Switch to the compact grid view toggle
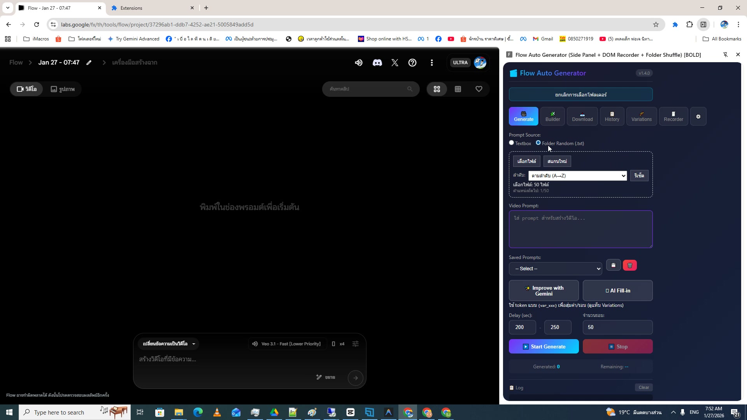747x420 pixels. point(458,89)
